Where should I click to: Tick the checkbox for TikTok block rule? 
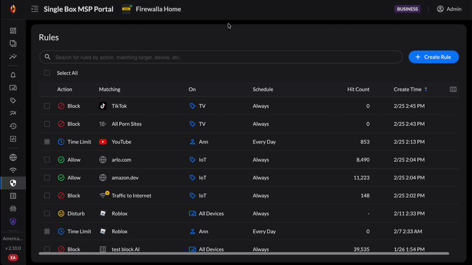[47, 106]
